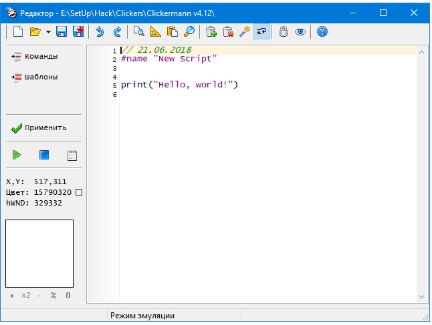This screenshot has height=325, width=432.
Task: Click the Clickermann app icon in title bar
Action: pyautogui.click(x=11, y=13)
